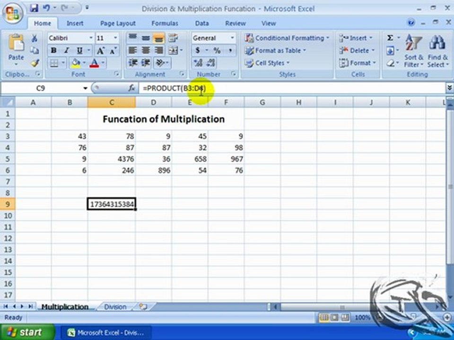Click the Insert cells button
This screenshot has height=340, width=454.
(356, 38)
